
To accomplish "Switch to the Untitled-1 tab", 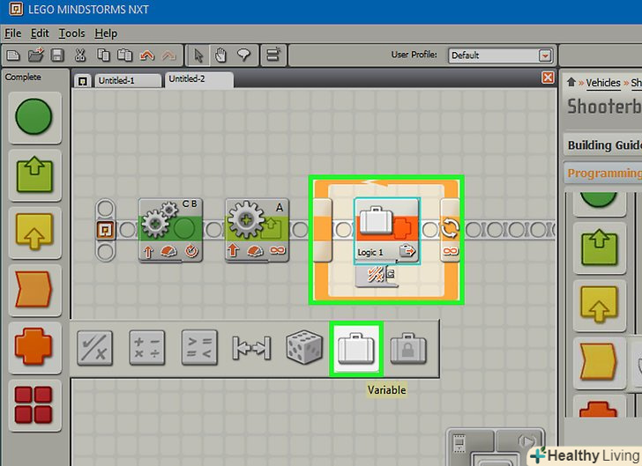I will click(127, 80).
